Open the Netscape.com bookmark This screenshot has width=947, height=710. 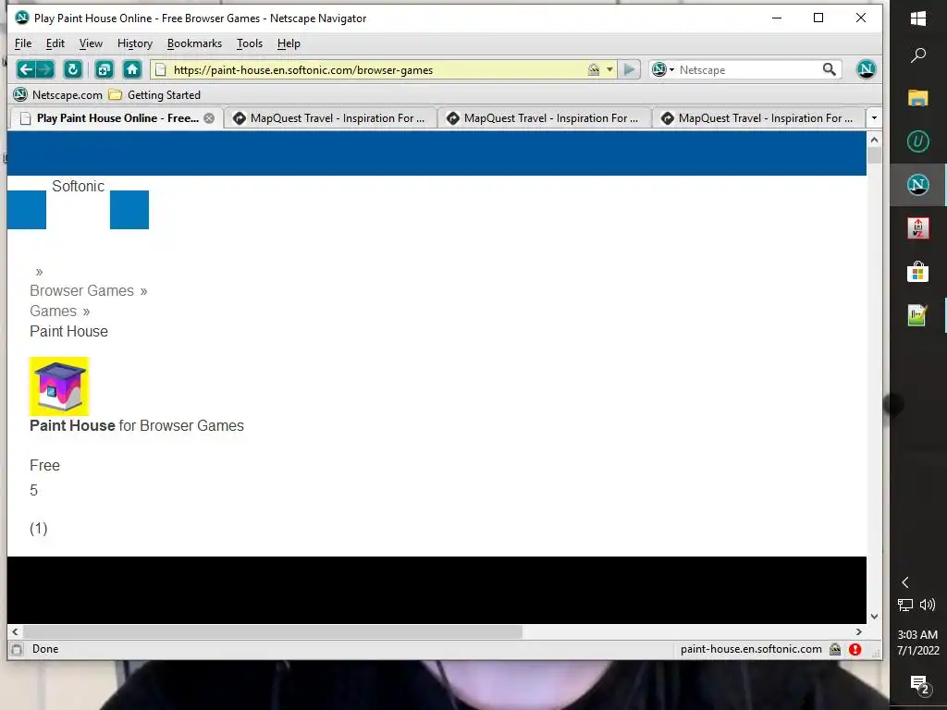[x=58, y=95]
